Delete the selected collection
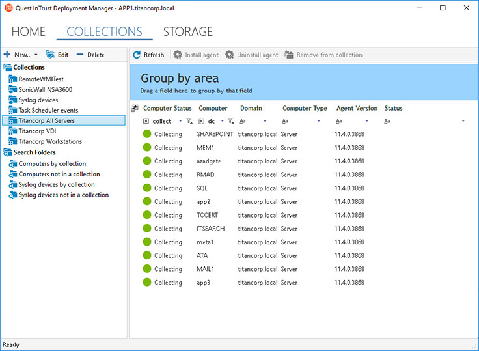 90,55
